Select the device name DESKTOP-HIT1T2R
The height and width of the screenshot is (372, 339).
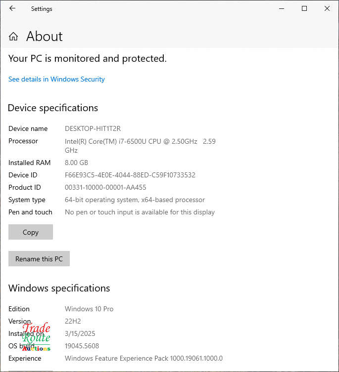click(x=93, y=128)
